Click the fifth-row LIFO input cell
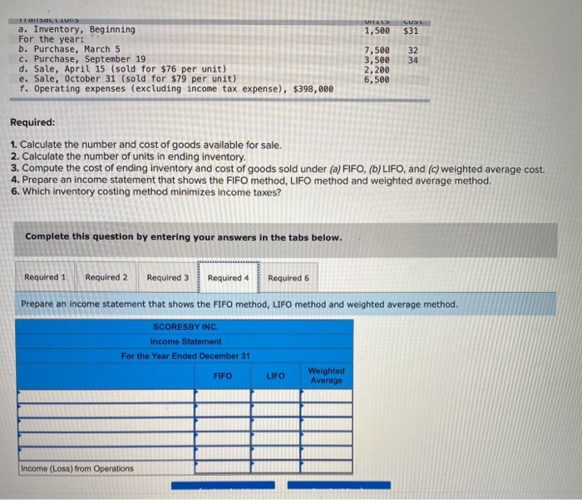Screen dimensions: 582x500 coord(275,453)
